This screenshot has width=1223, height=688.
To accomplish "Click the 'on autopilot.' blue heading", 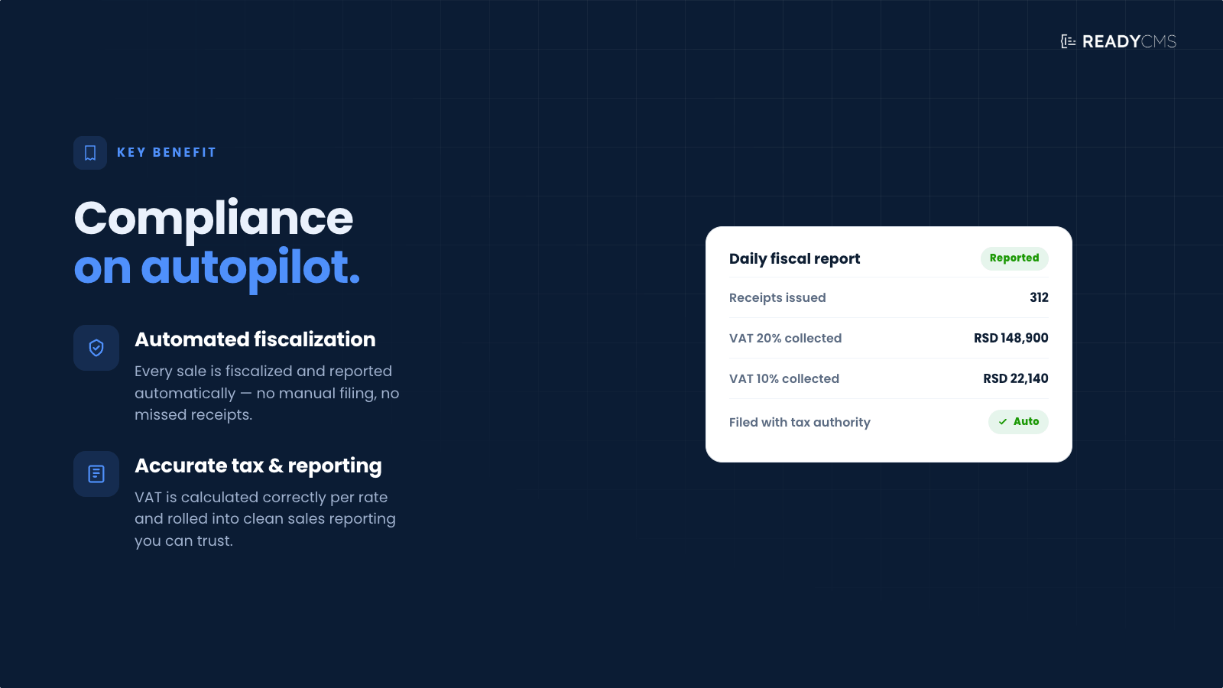I will coord(217,268).
